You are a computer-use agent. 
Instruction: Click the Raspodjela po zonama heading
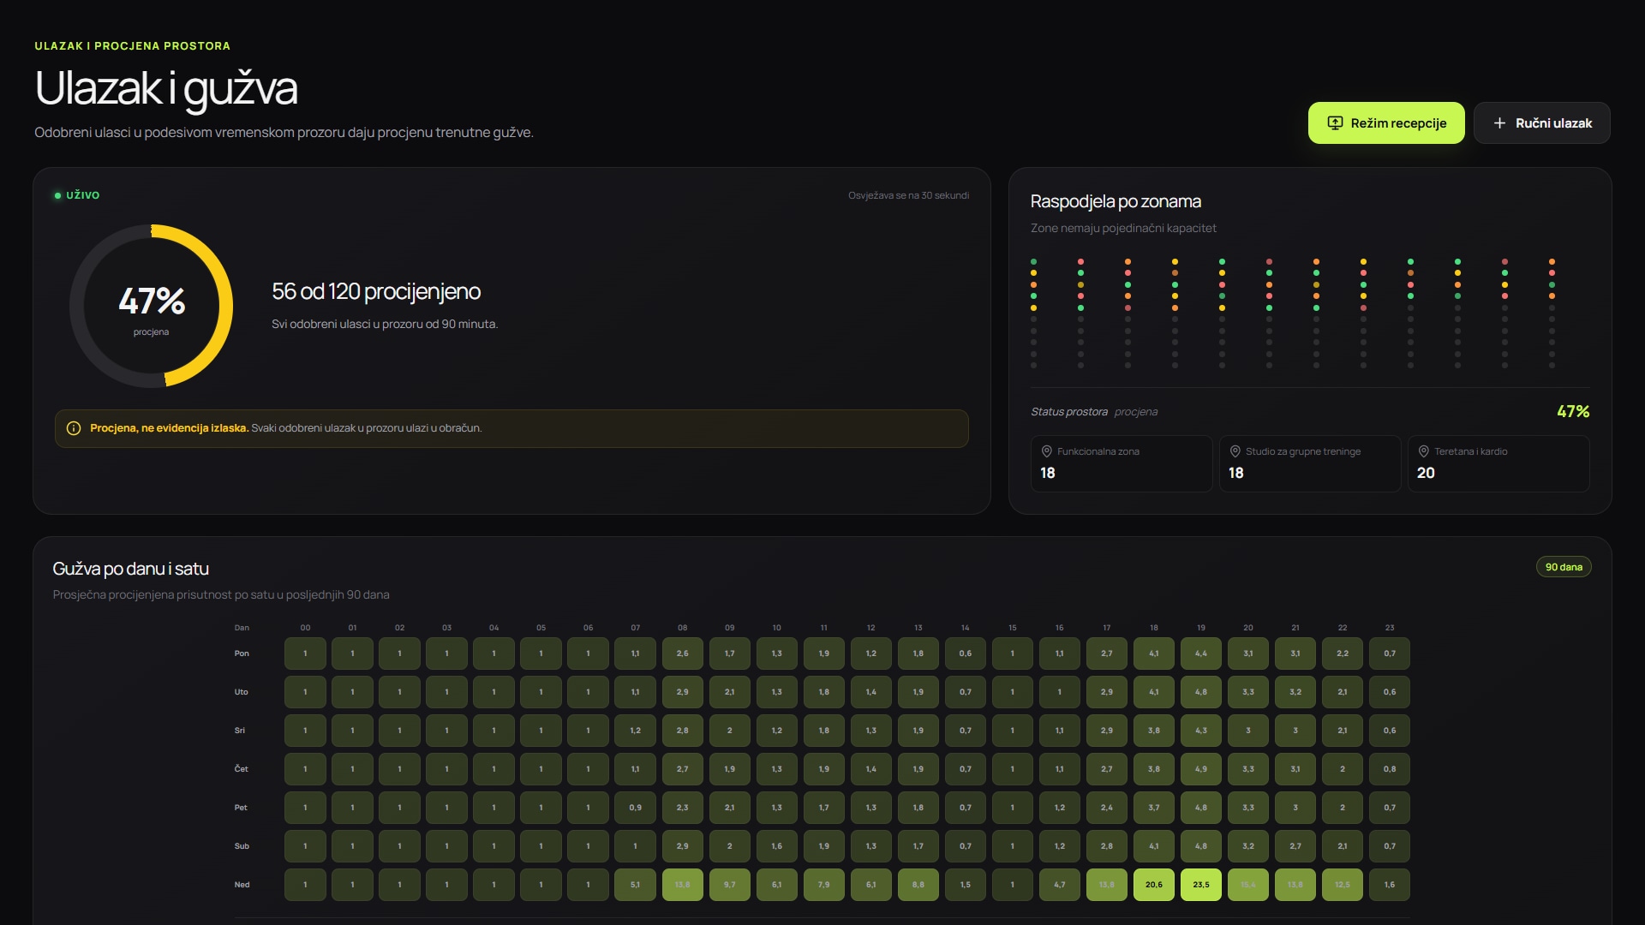click(x=1116, y=201)
